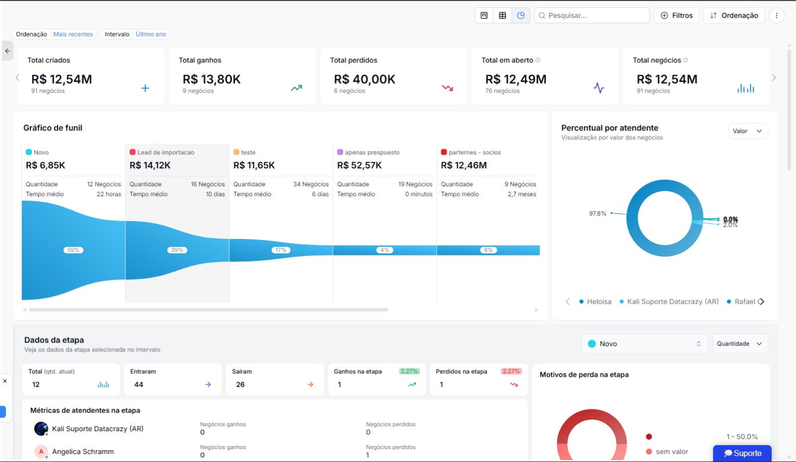The width and height of the screenshot is (796, 462).
Task: Select the chart dashboard view icon
Action: pos(521,15)
